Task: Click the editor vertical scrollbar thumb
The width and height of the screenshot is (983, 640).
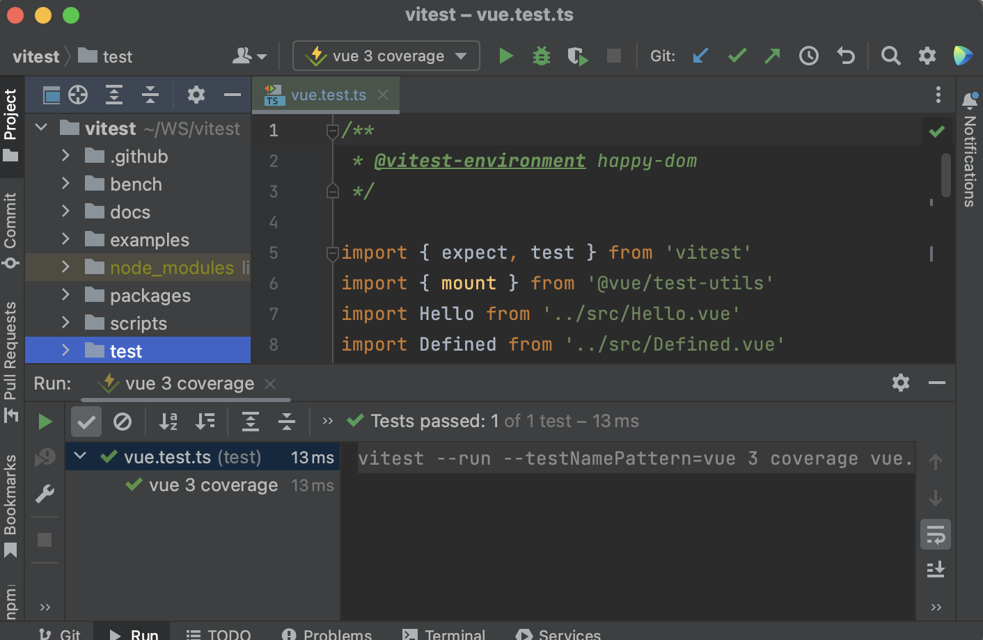Action: click(945, 175)
